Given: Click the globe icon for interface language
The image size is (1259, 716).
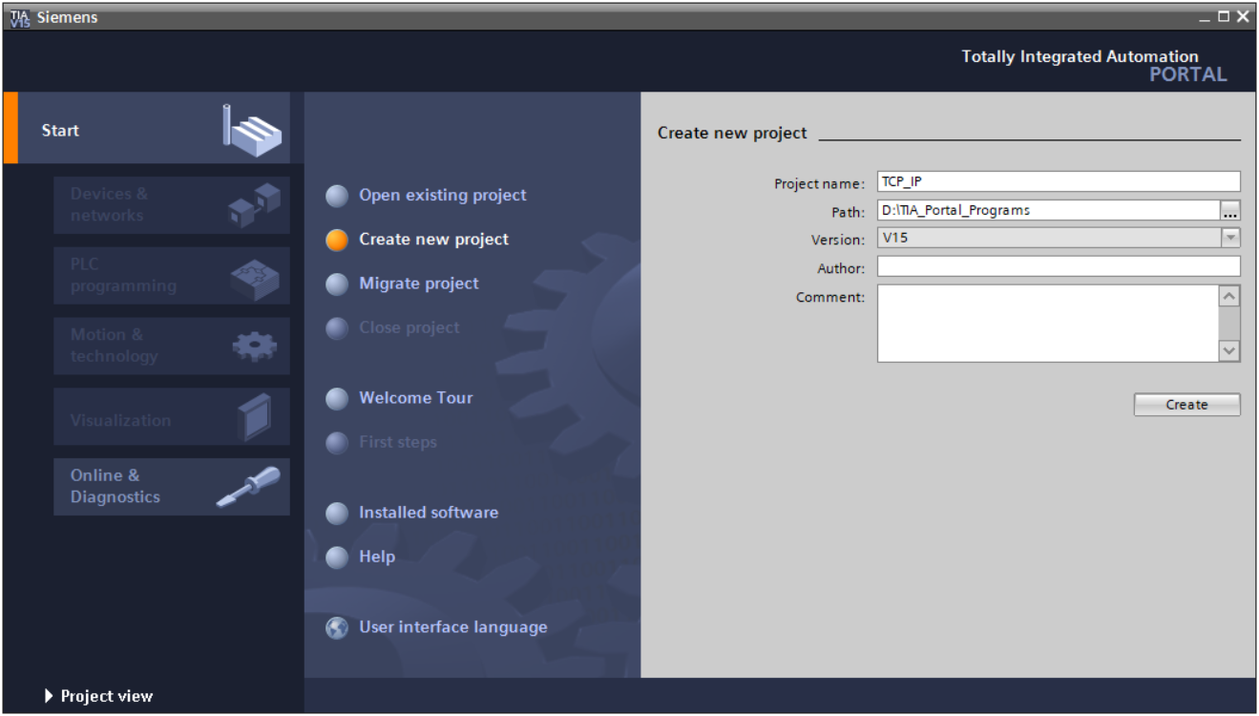Looking at the screenshot, I should (x=337, y=628).
